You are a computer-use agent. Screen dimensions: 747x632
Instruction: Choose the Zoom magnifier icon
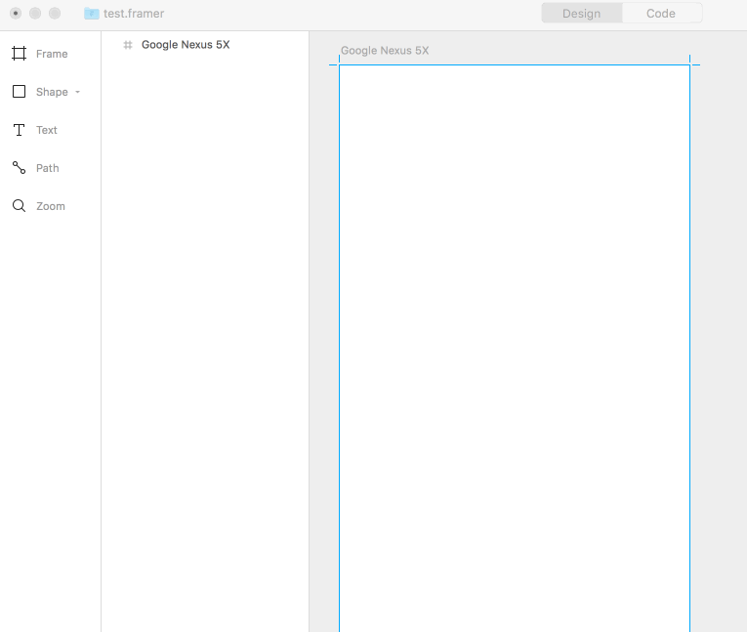click(x=20, y=206)
